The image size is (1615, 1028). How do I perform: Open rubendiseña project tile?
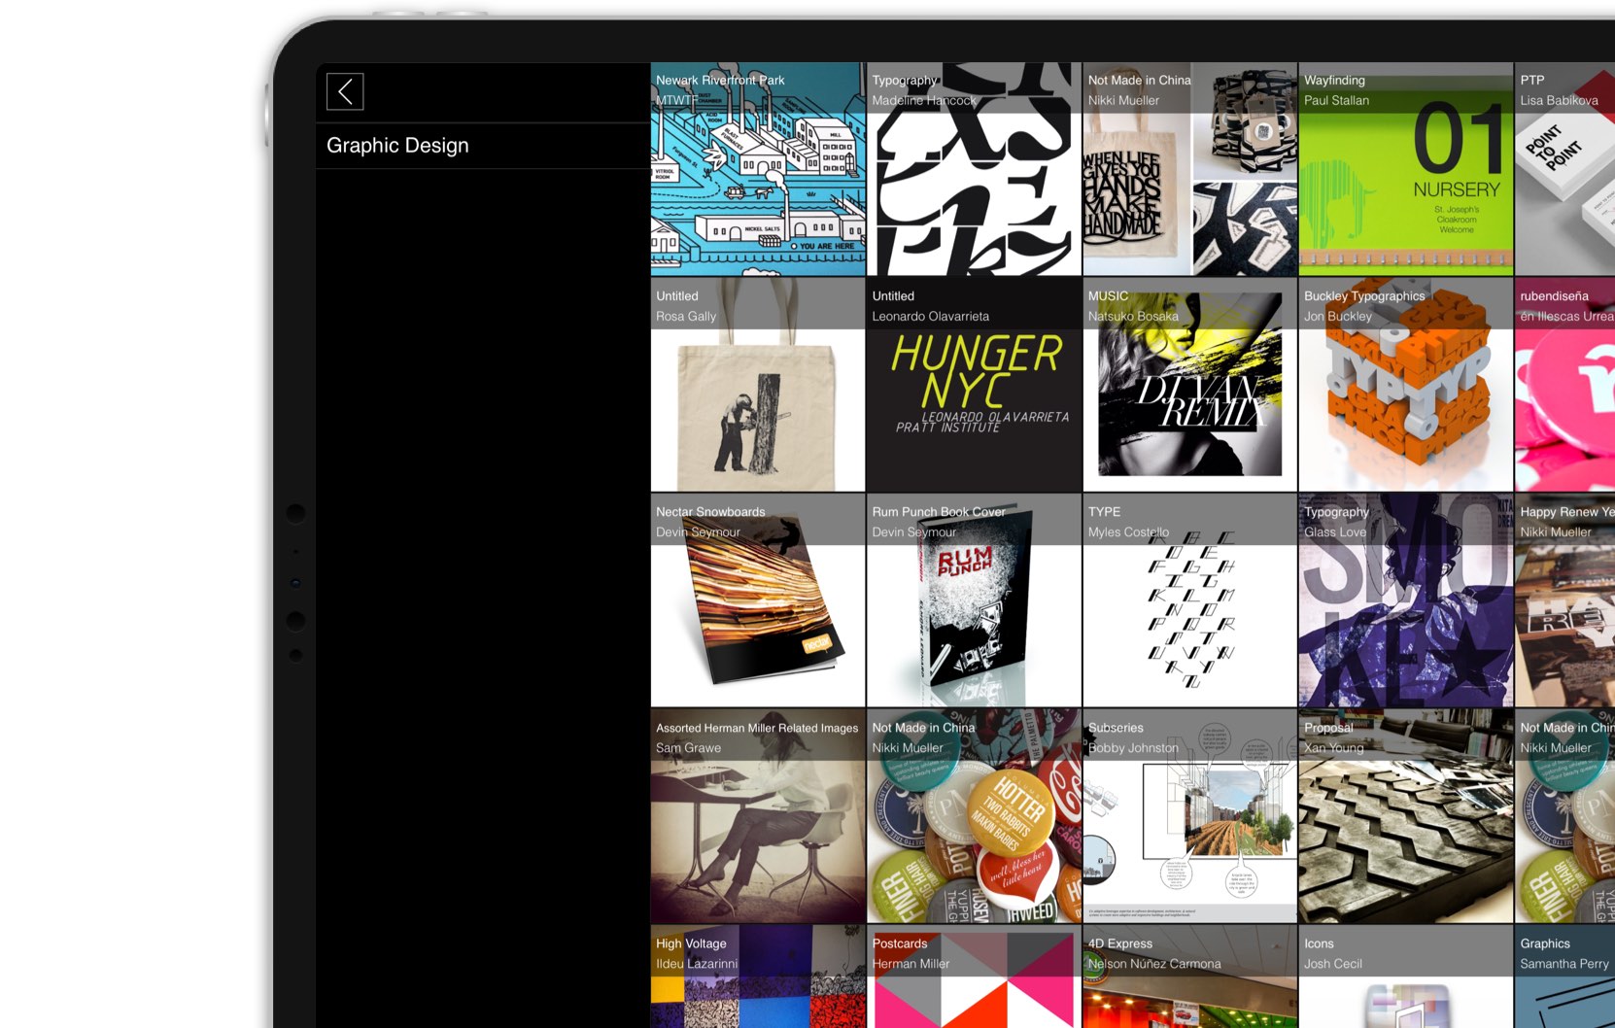[x=1564, y=385]
